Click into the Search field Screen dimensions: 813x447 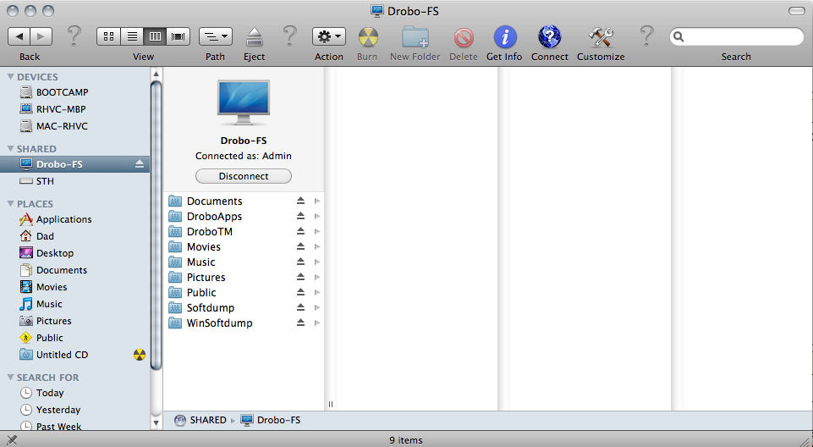click(x=736, y=36)
